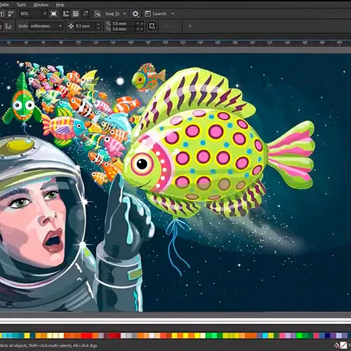
Task: Click the snap off icon left of Snap To
Action: (x=98, y=14)
